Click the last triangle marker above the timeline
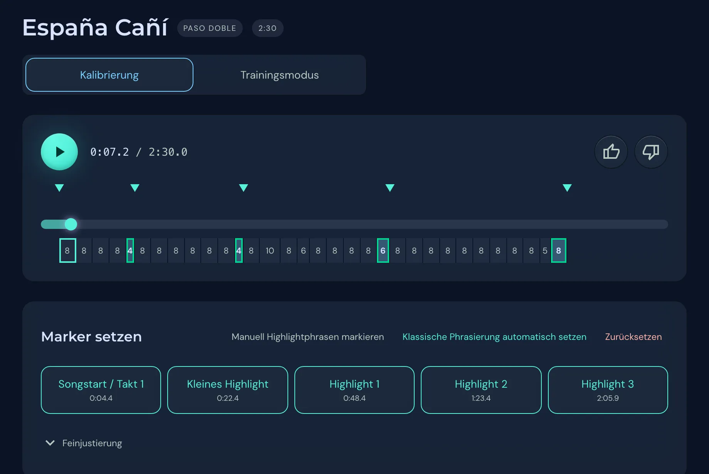The image size is (709, 474). coord(567,188)
